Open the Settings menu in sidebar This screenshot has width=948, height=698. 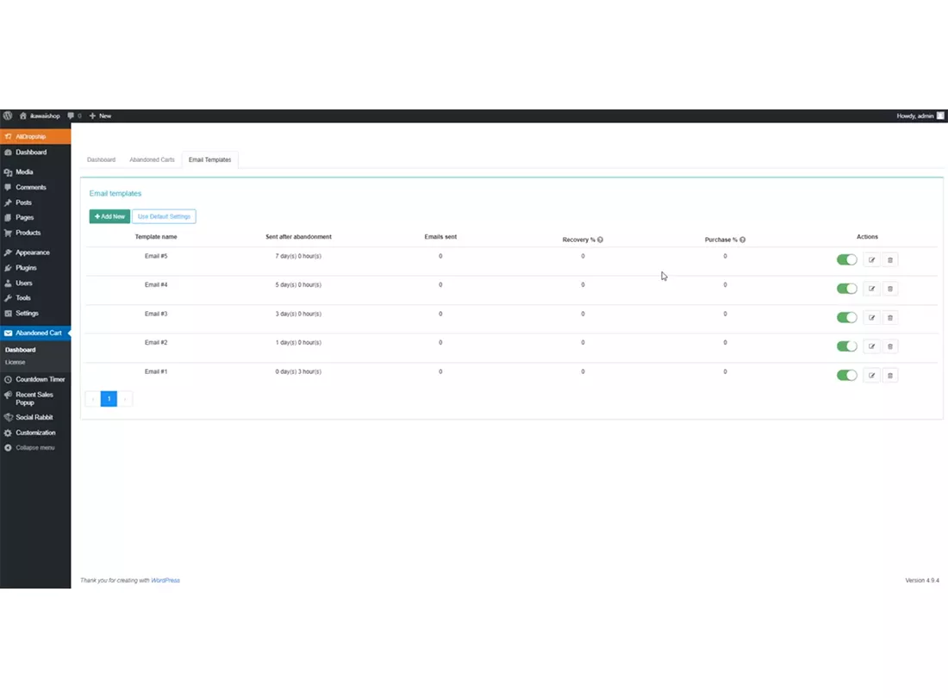[x=35, y=313]
